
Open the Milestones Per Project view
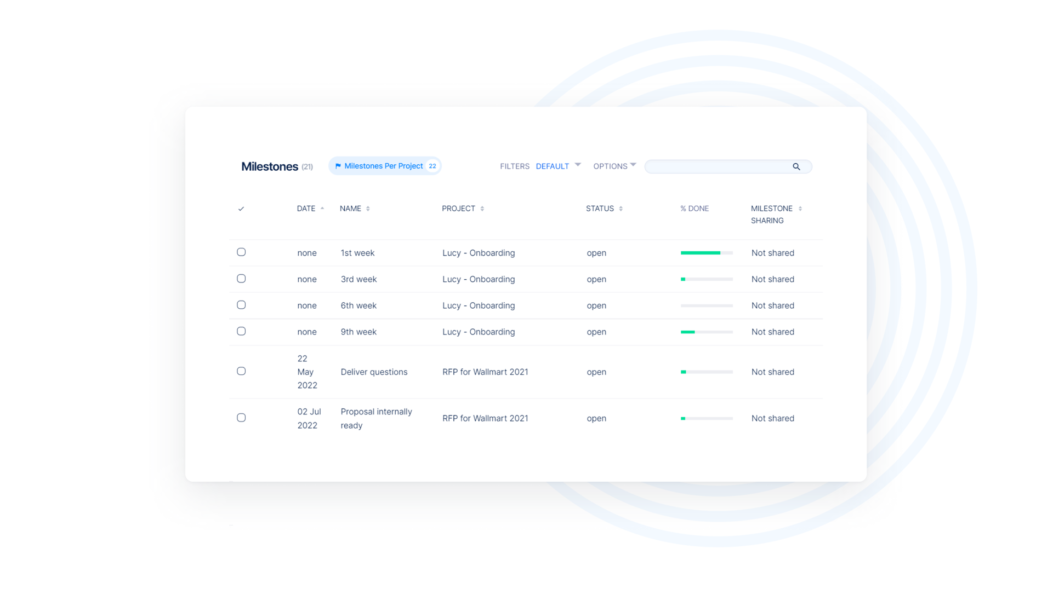click(383, 166)
